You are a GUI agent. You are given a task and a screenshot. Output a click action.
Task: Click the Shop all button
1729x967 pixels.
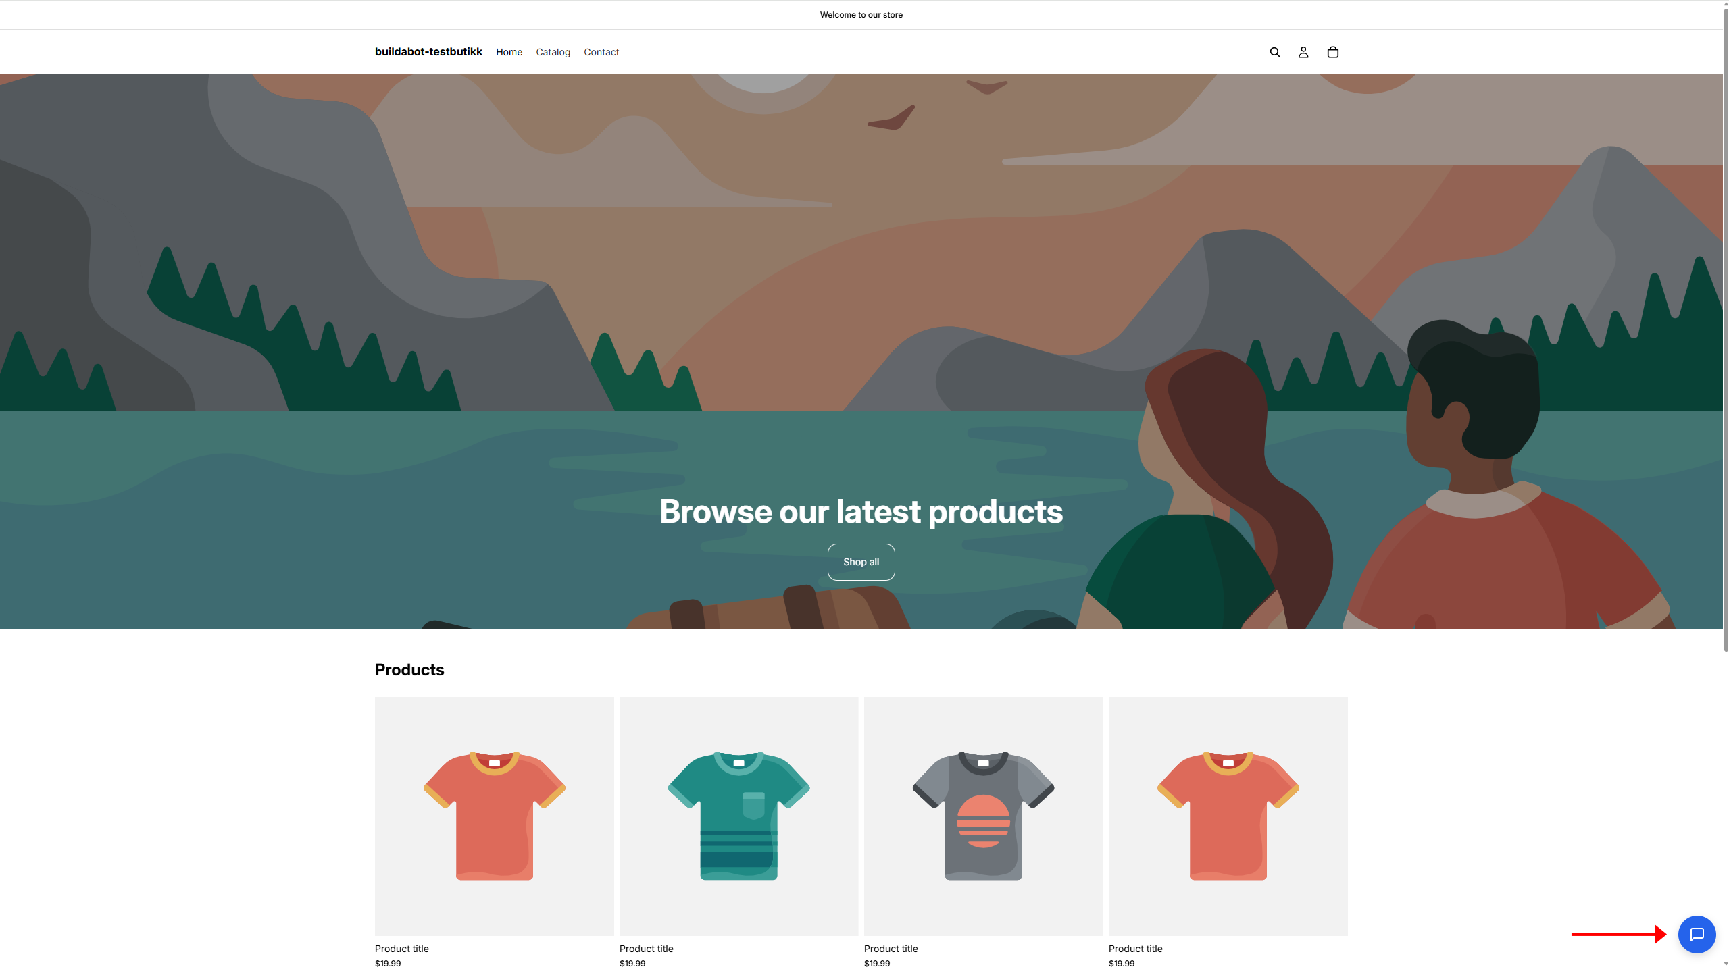click(861, 562)
